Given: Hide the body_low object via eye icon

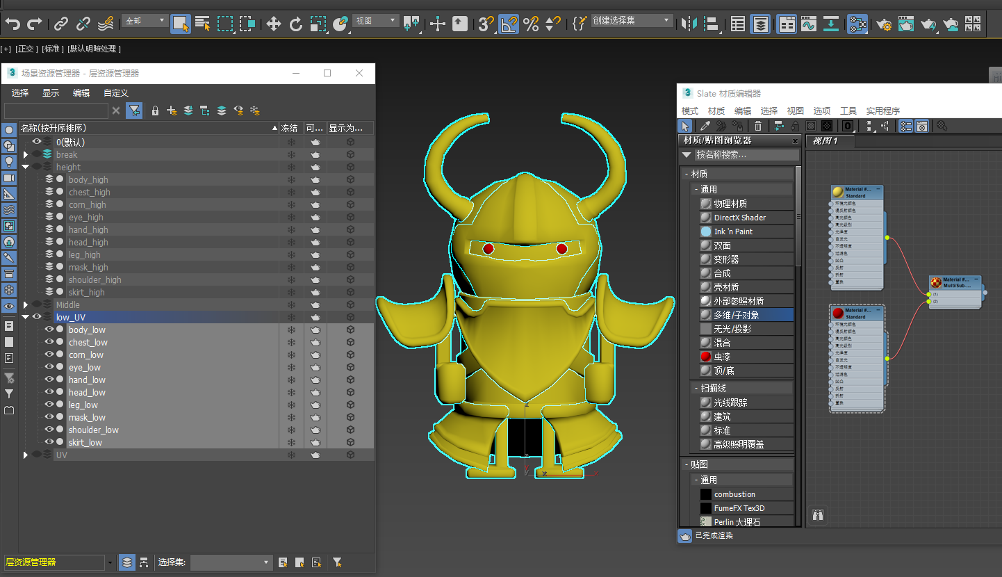Looking at the screenshot, I should [49, 330].
